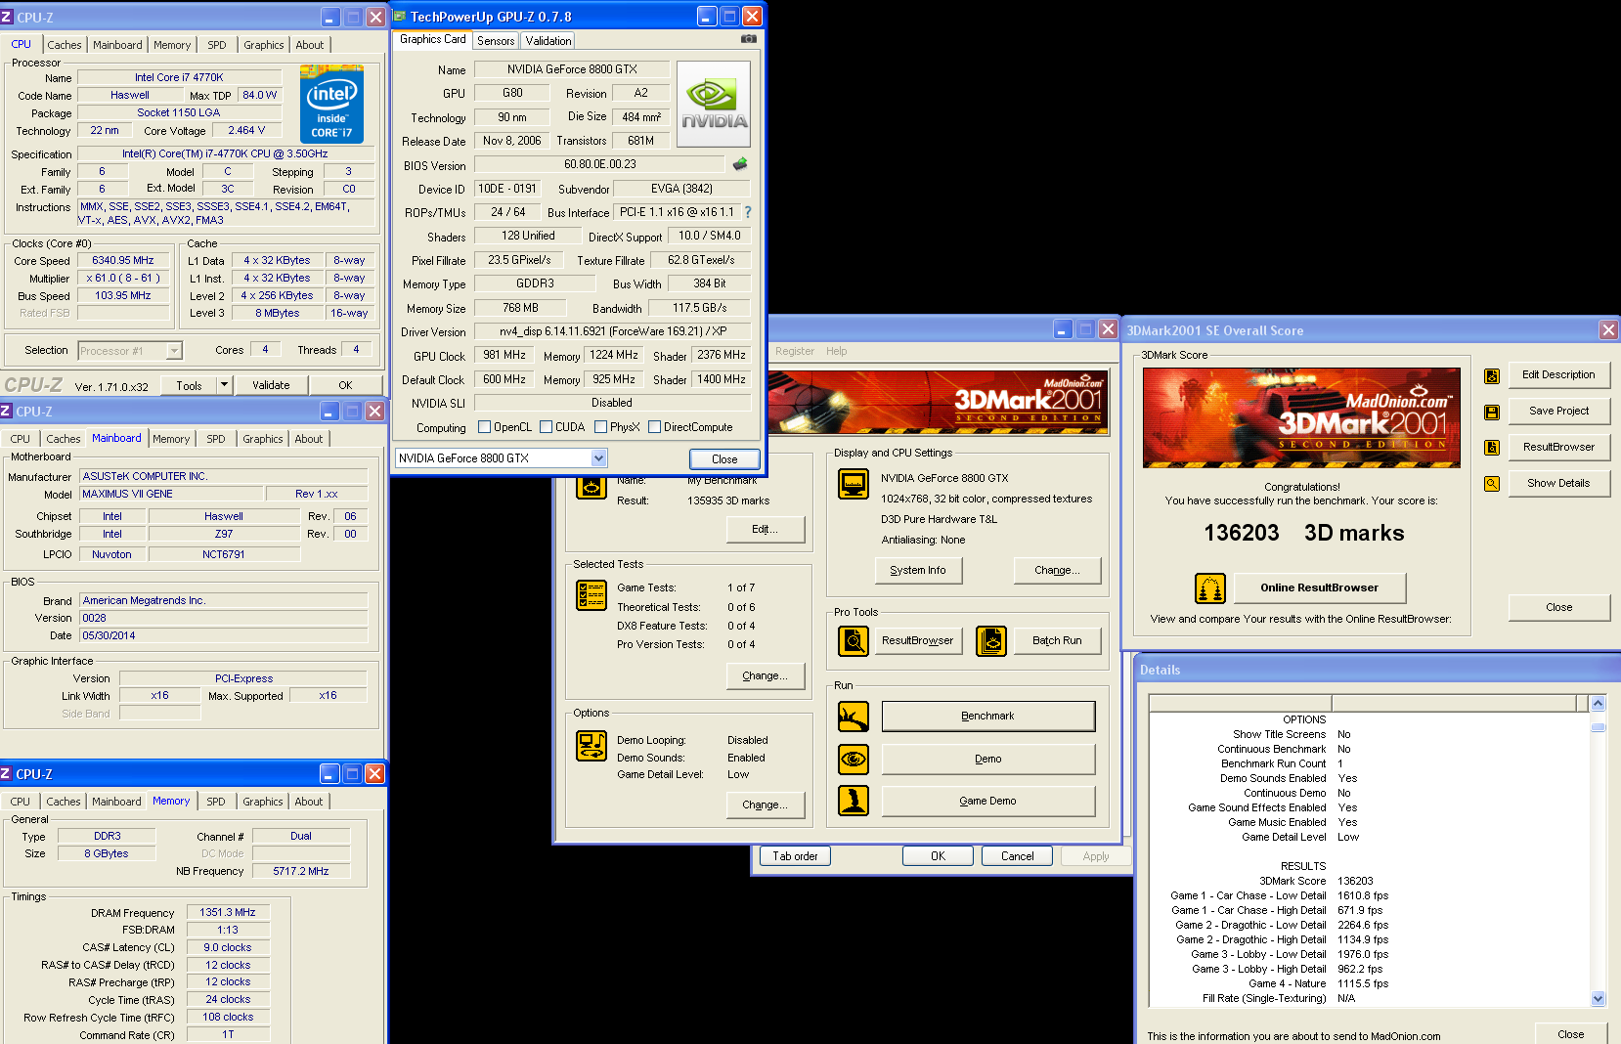
Task: Click the Validate button in CPU-Z
Action: click(x=271, y=385)
